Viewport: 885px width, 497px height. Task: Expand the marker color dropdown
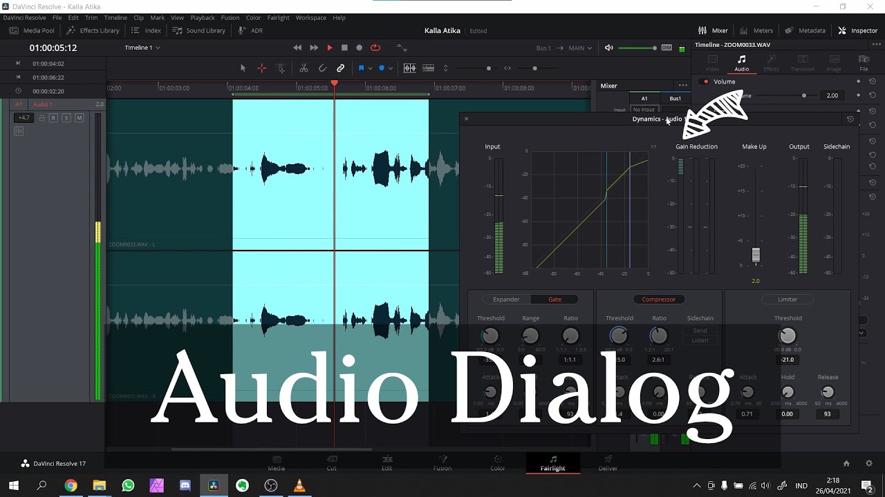pyautogui.click(x=390, y=68)
